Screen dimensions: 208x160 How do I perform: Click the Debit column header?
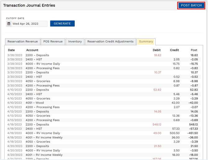point(157,50)
